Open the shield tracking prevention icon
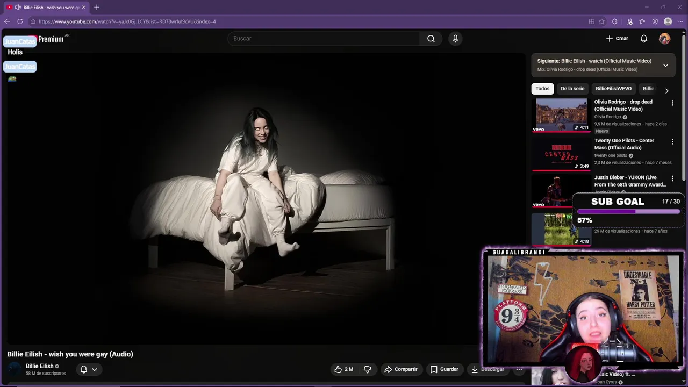This screenshot has width=688, height=387. pos(655,21)
